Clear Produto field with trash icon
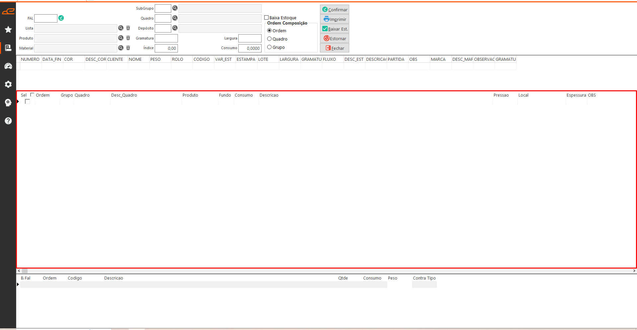The image size is (637, 330). (128, 38)
